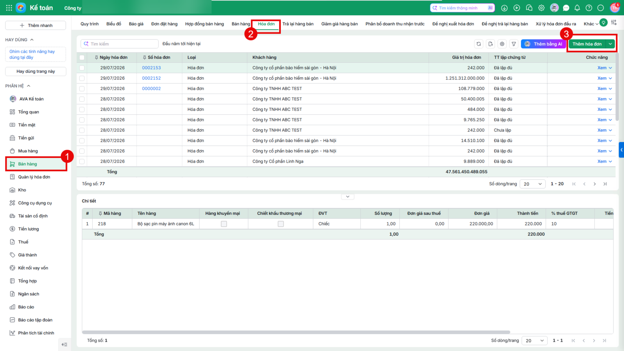This screenshot has width=624, height=351.
Task: Click the Thêm nhanh button
Action: (x=35, y=25)
